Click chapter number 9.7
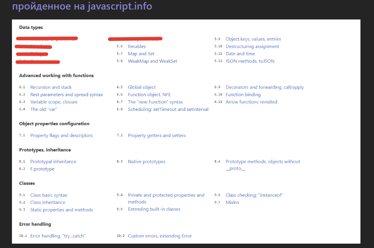 click(217, 203)
